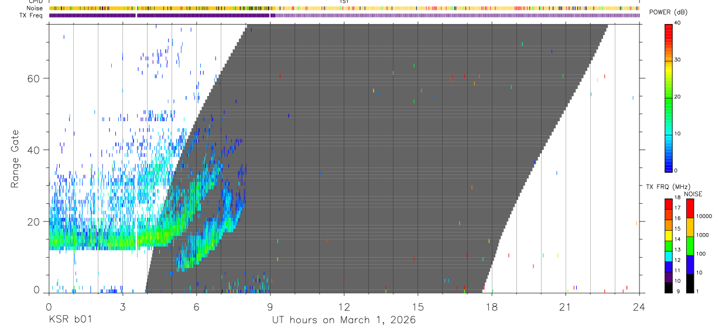This screenshot has height=332, width=719.
Task: Click the 30 tick label on the POWER colorbar
Action: [x=678, y=60]
